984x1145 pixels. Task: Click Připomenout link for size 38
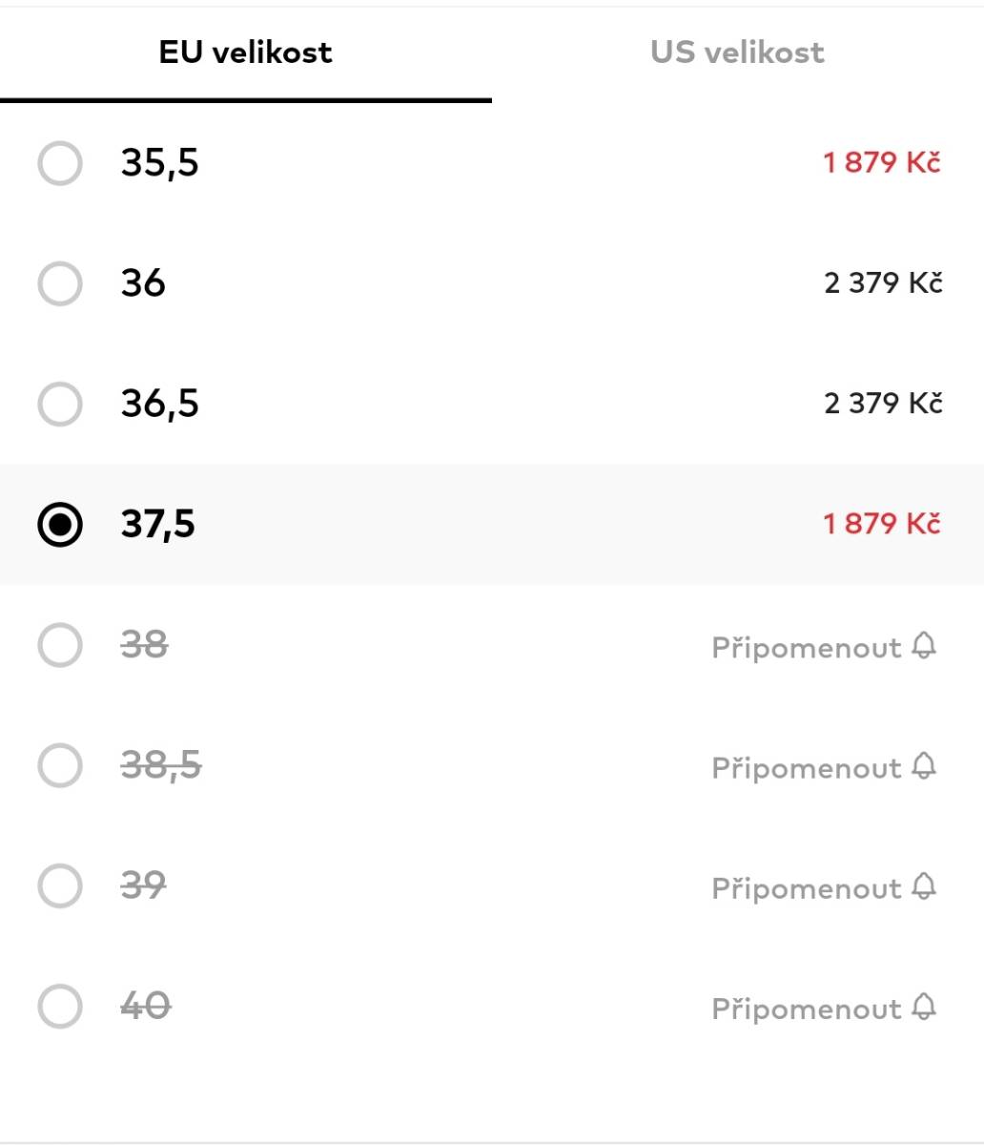point(807,648)
